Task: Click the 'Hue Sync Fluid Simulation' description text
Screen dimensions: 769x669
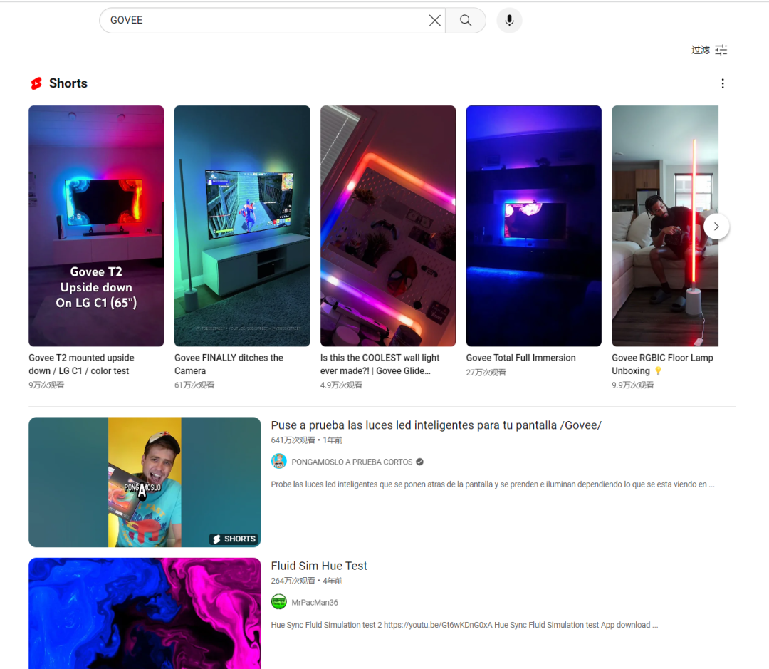Action: pyautogui.click(x=464, y=625)
